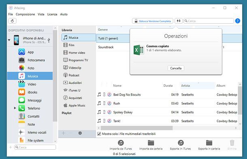Select song Bad Dog No Biscuits
The image size is (247, 159).
point(167,94)
